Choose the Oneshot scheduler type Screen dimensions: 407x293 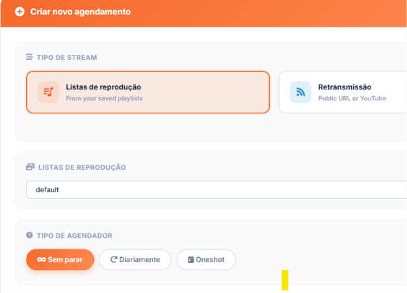[x=206, y=259]
